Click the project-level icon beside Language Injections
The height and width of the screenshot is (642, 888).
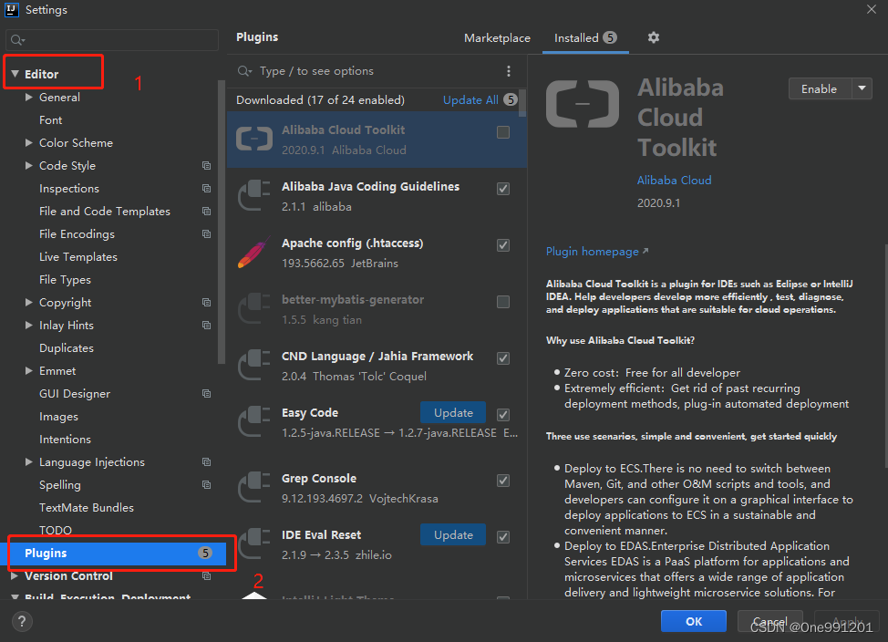[207, 462]
